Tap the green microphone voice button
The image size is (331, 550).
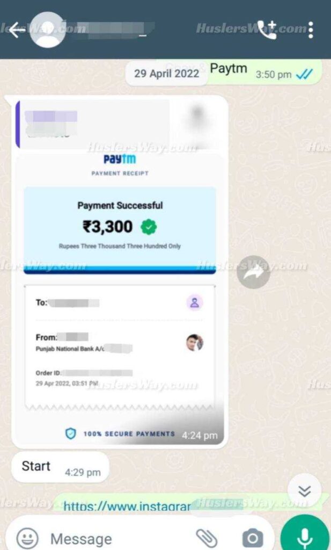click(x=305, y=535)
